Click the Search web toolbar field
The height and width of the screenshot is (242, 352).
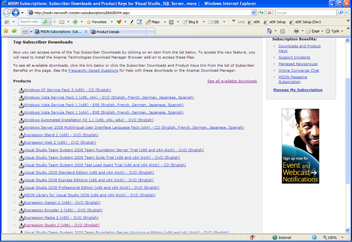point(31,22)
